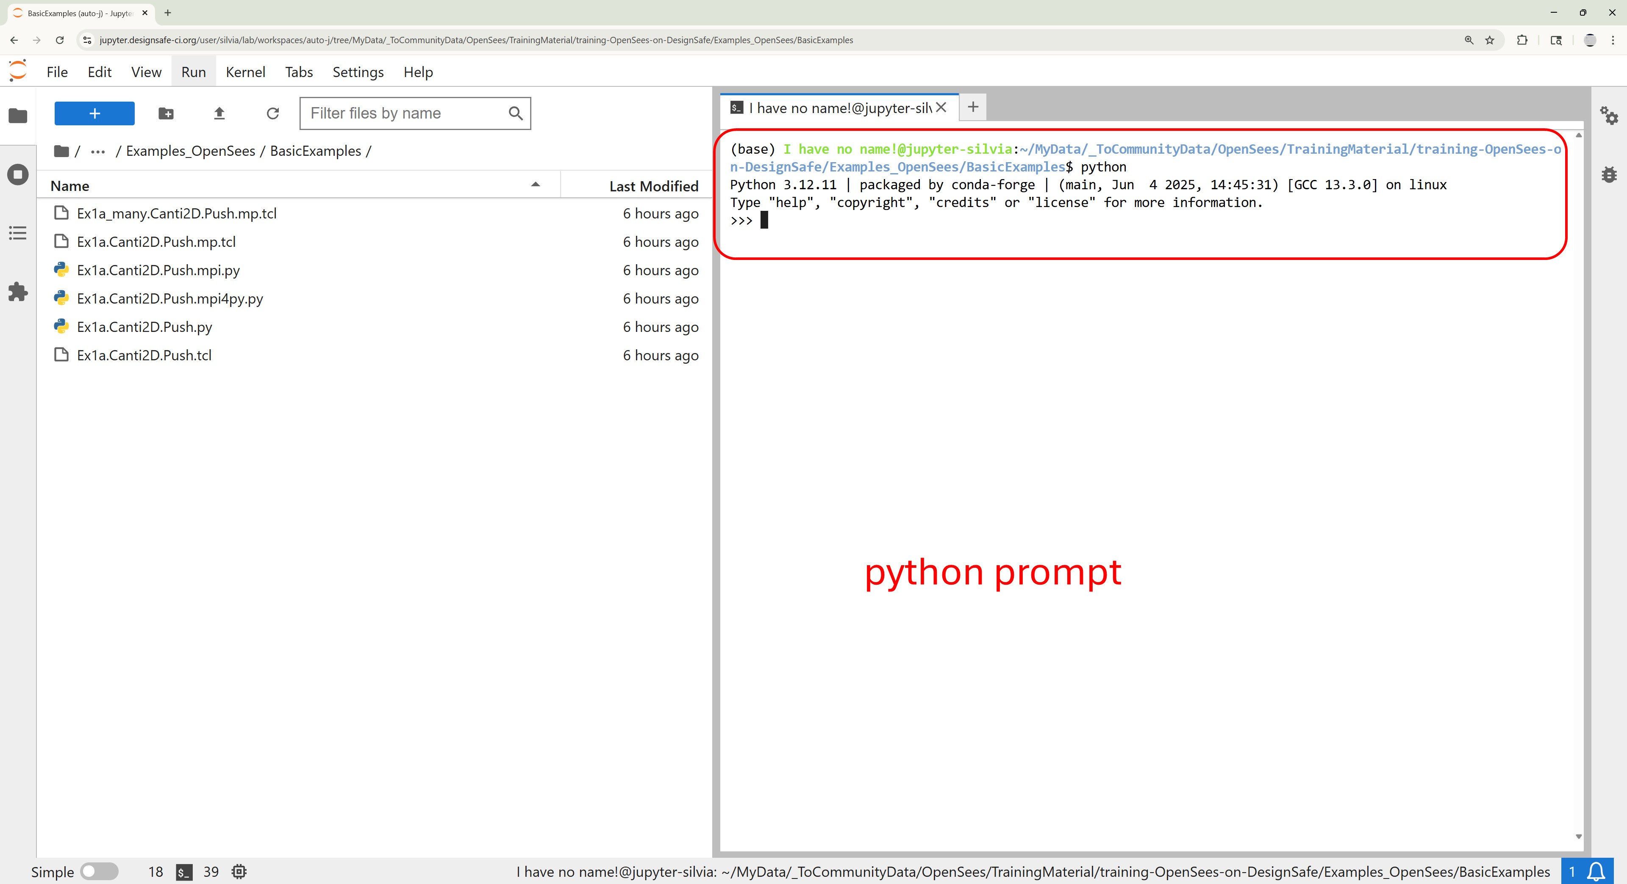
Task: Click the blue New Launcher button
Action: [94, 113]
